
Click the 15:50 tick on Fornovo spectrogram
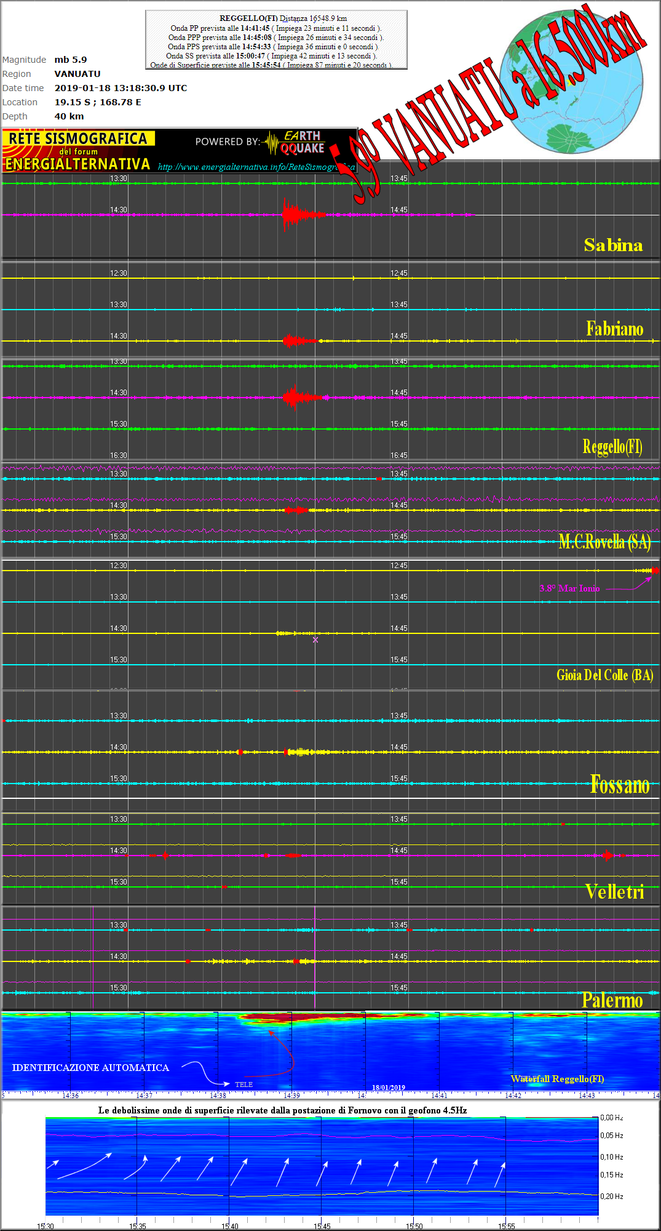coord(414,1226)
